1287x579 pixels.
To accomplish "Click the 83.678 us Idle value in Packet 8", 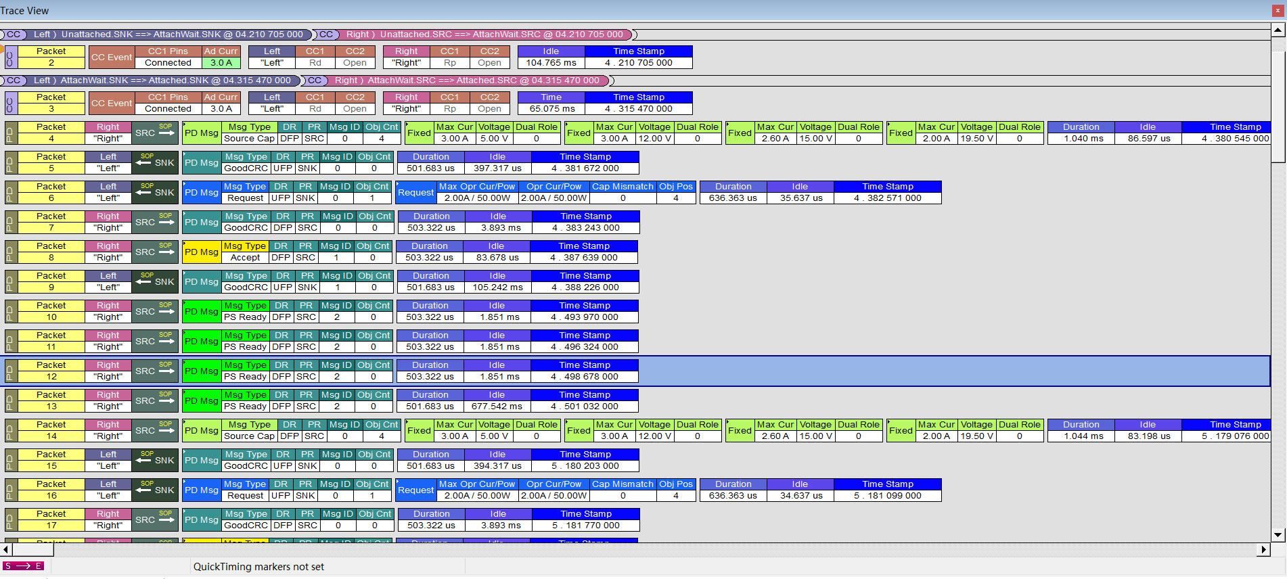I will pyautogui.click(x=497, y=258).
